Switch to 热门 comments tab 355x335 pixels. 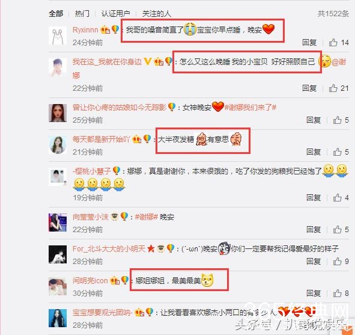[x=82, y=14]
